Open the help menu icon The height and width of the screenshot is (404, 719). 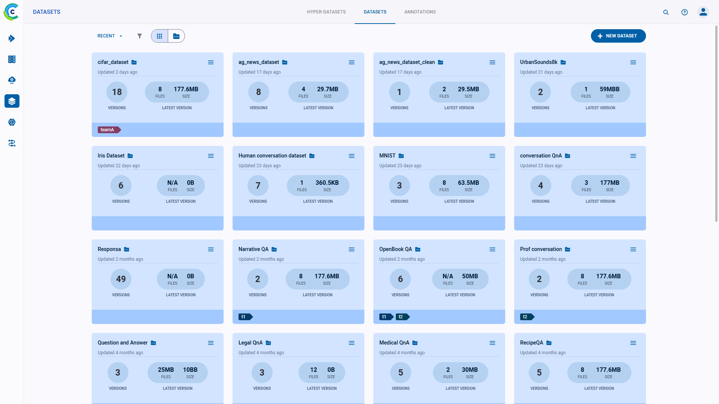(x=685, y=12)
